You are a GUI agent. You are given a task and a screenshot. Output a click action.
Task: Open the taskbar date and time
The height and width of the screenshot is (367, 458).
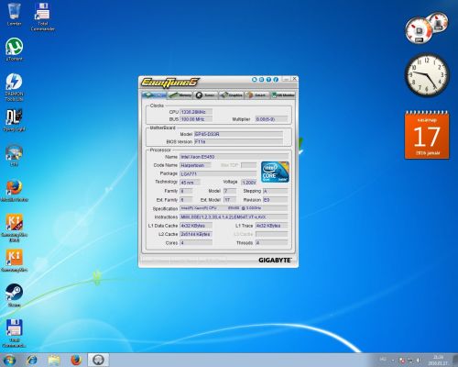[x=438, y=360]
